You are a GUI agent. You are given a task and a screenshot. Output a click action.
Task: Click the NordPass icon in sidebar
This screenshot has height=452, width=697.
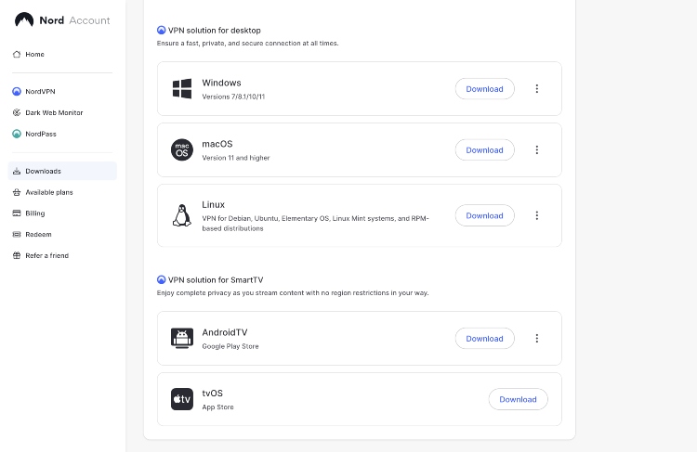tap(17, 134)
